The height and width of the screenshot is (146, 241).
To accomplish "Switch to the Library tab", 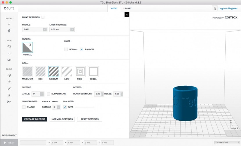I will pos(127,8).
